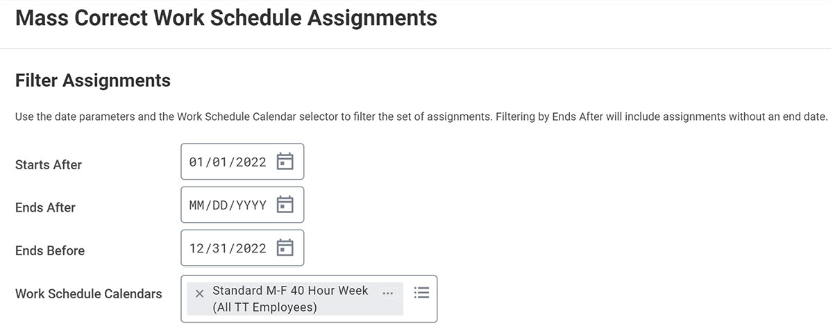Click the Ends Before label
The image size is (833, 333).
click(x=50, y=250)
